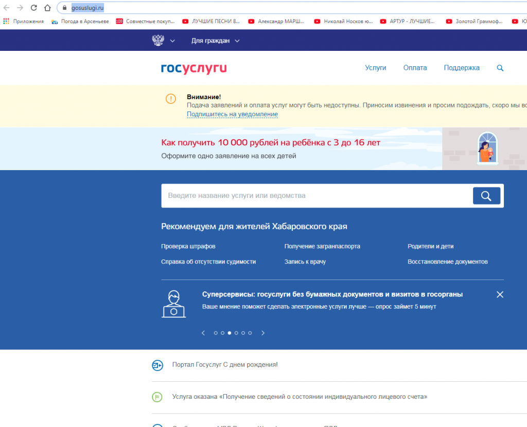Screen dimensions: 527x427
Task: Click the green flag icon beside Услуга оказана
Action: coord(157,397)
